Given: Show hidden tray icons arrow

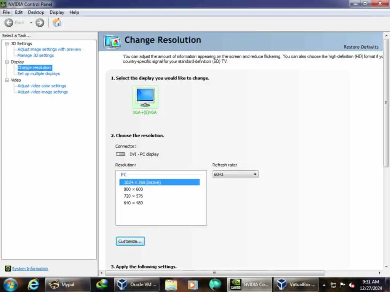Looking at the screenshot, I should point(324,285).
